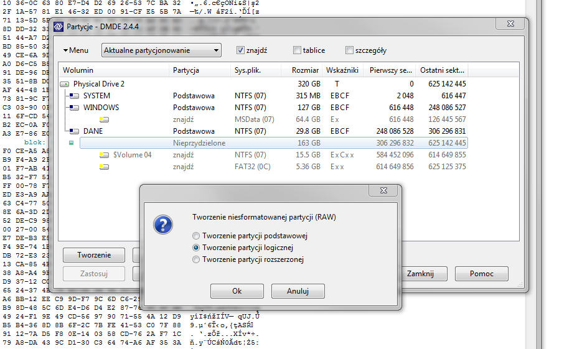Click the '127 GB' size value
The image size is (572, 349).
point(309,108)
